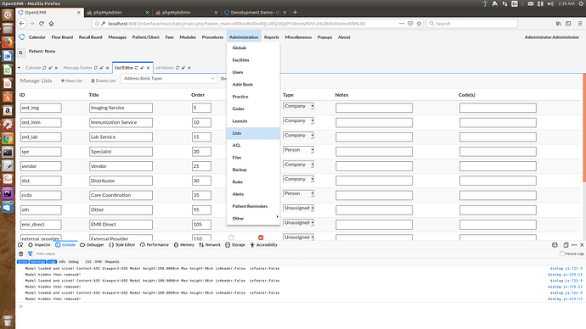Open the Address Book Types list dropdown
Image resolution: width=586 pixels, height=329 pixels.
pyautogui.click(x=168, y=79)
